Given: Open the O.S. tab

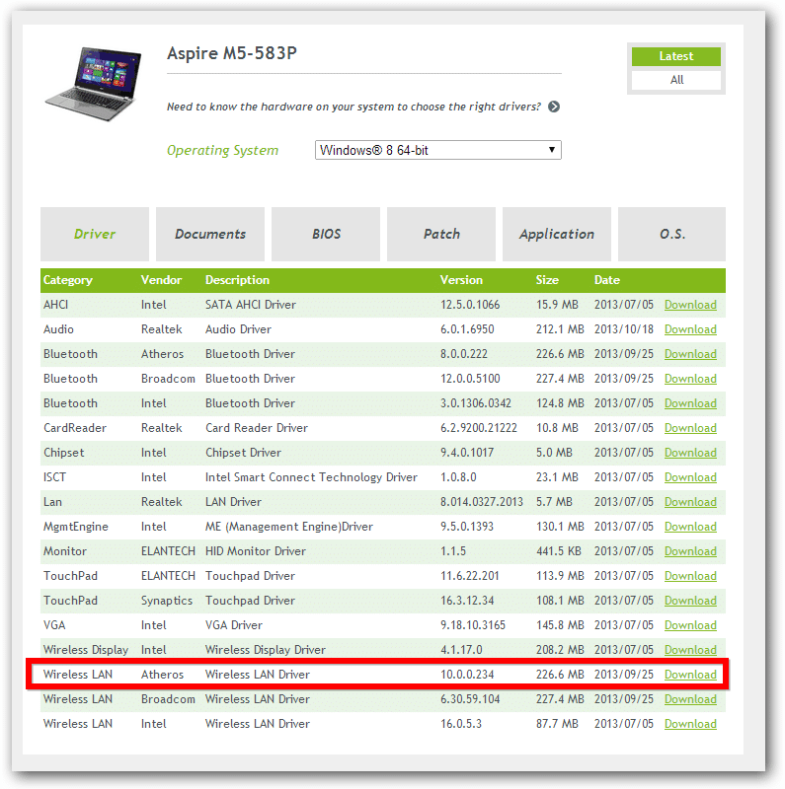Looking at the screenshot, I should [x=672, y=234].
